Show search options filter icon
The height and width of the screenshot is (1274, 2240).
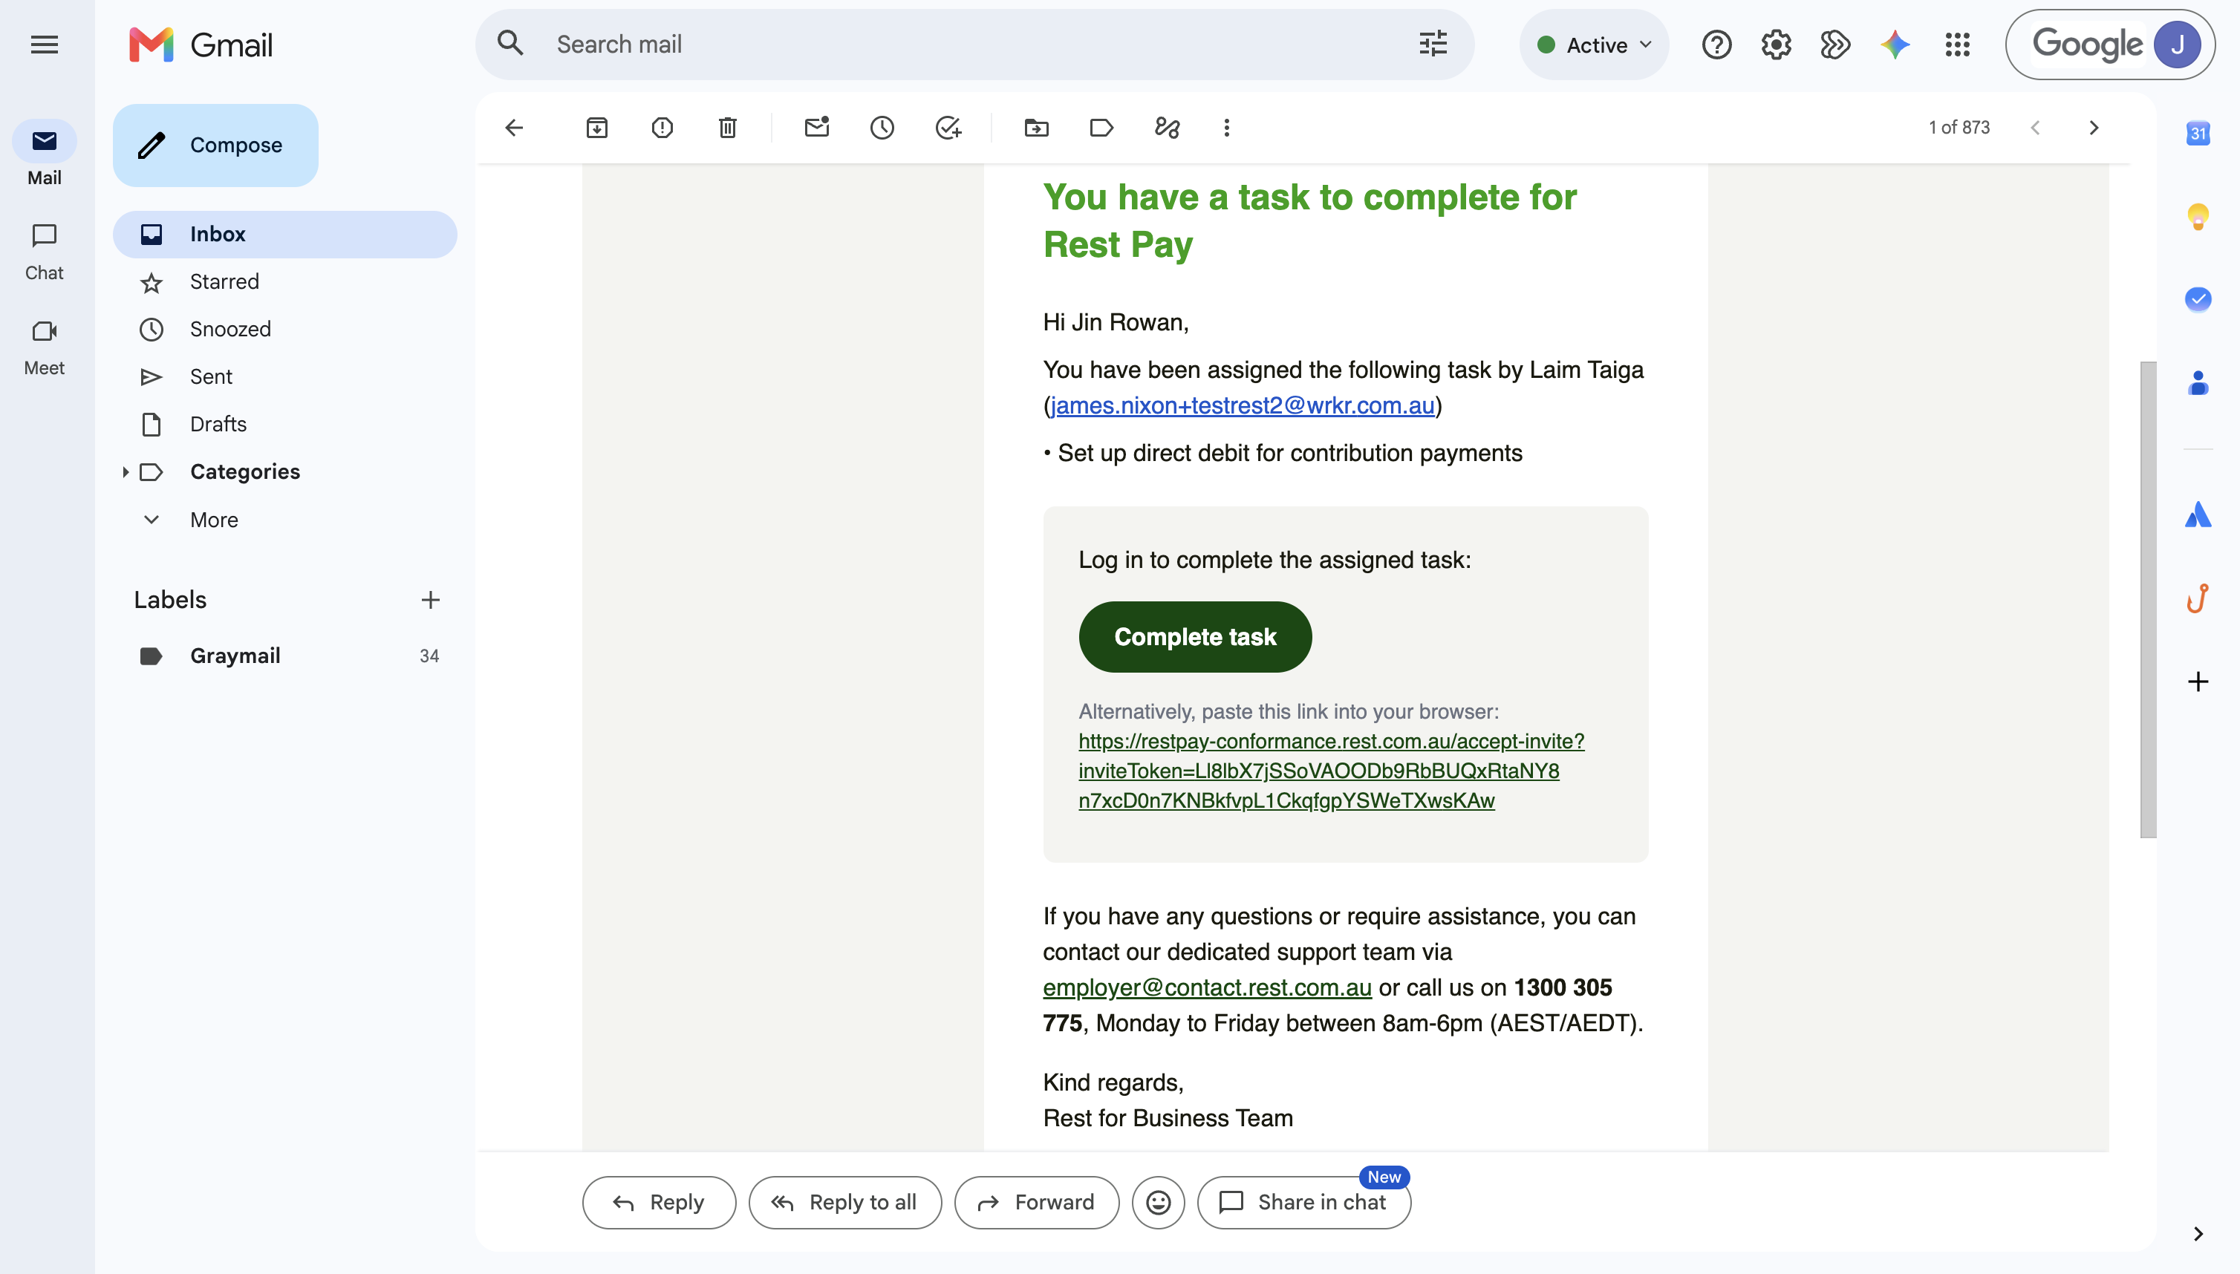click(1432, 44)
